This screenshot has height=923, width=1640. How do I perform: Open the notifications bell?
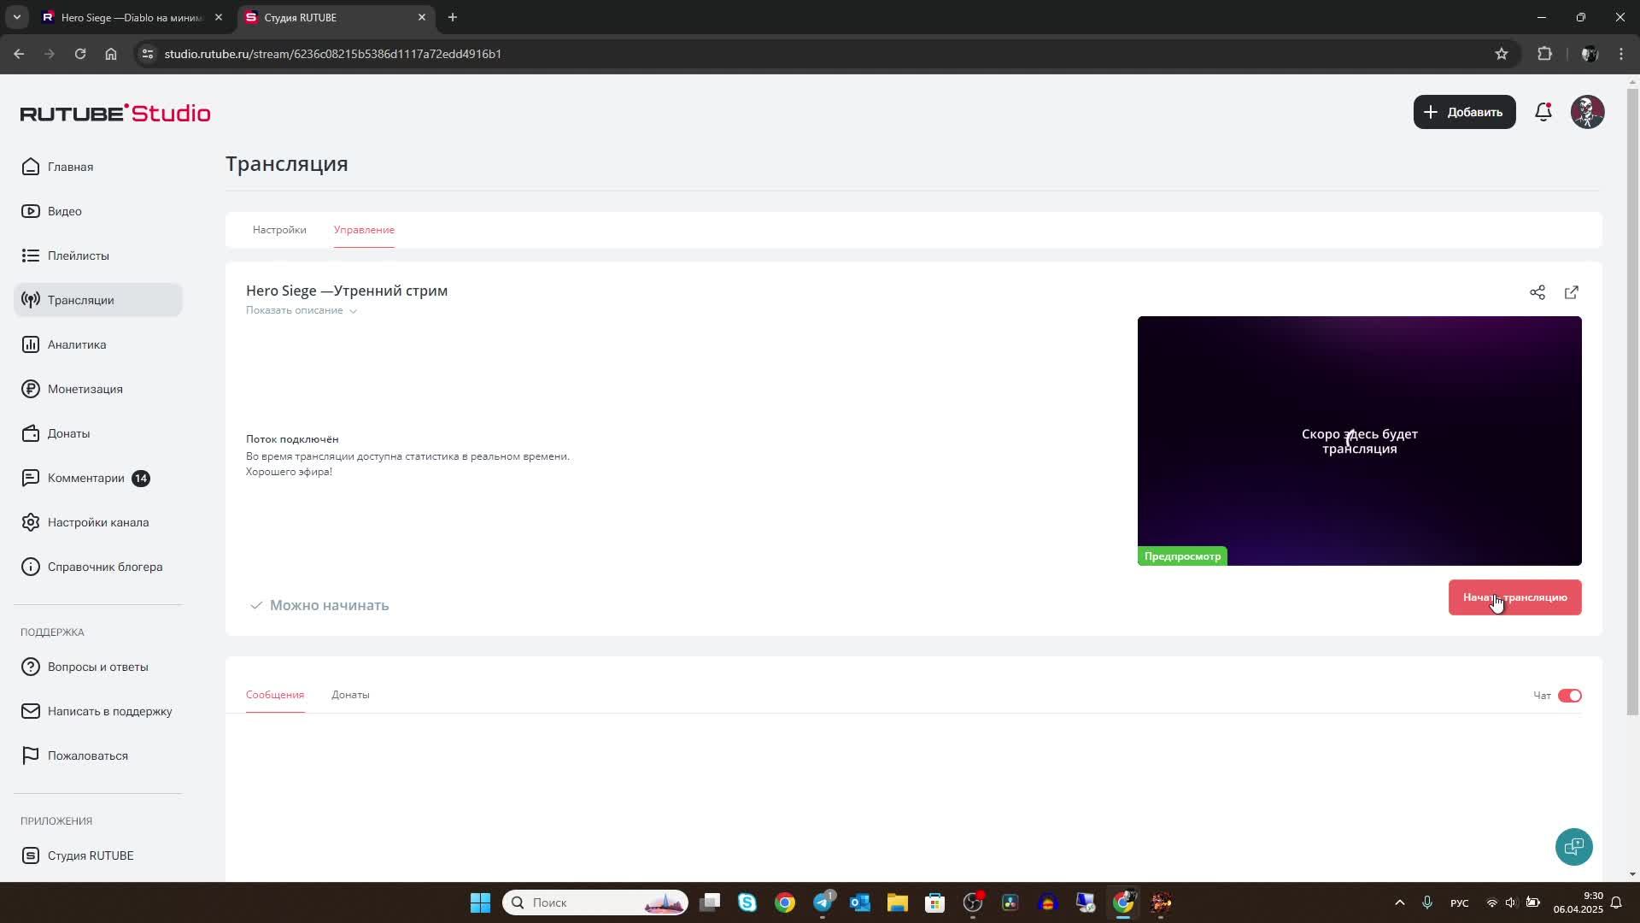[x=1543, y=112]
